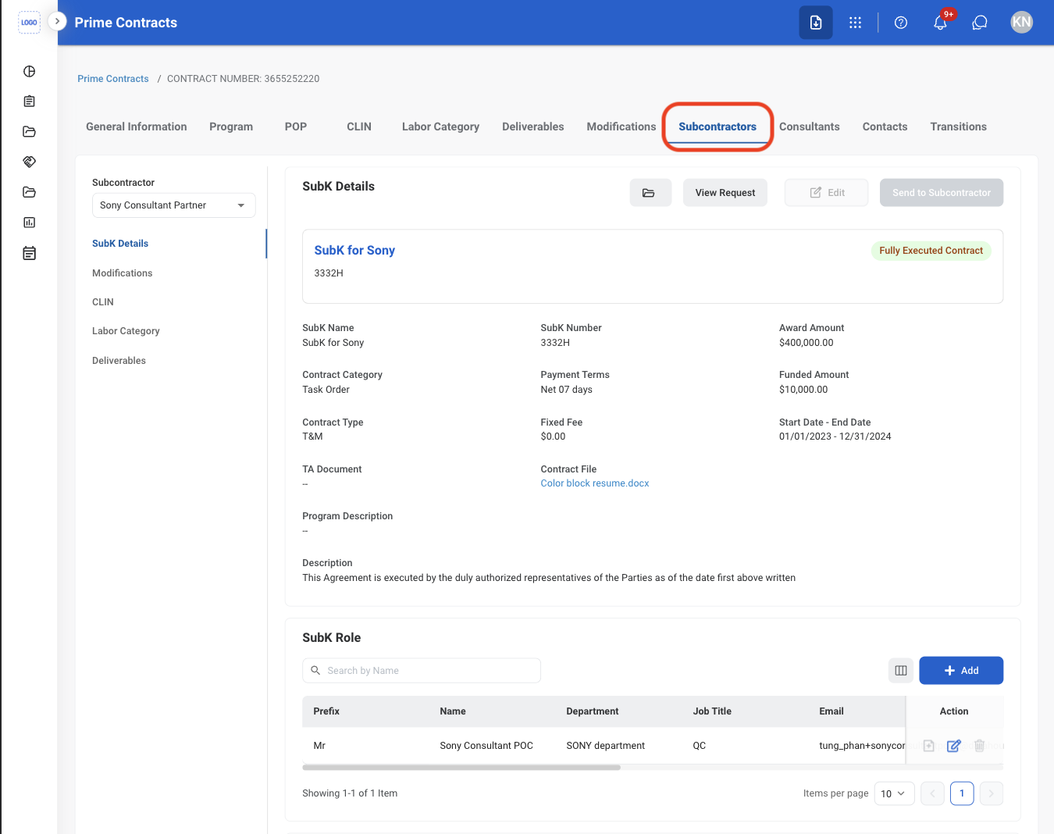Click the View Request button

point(725,193)
